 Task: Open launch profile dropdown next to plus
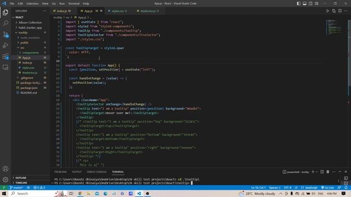[x=317, y=172]
